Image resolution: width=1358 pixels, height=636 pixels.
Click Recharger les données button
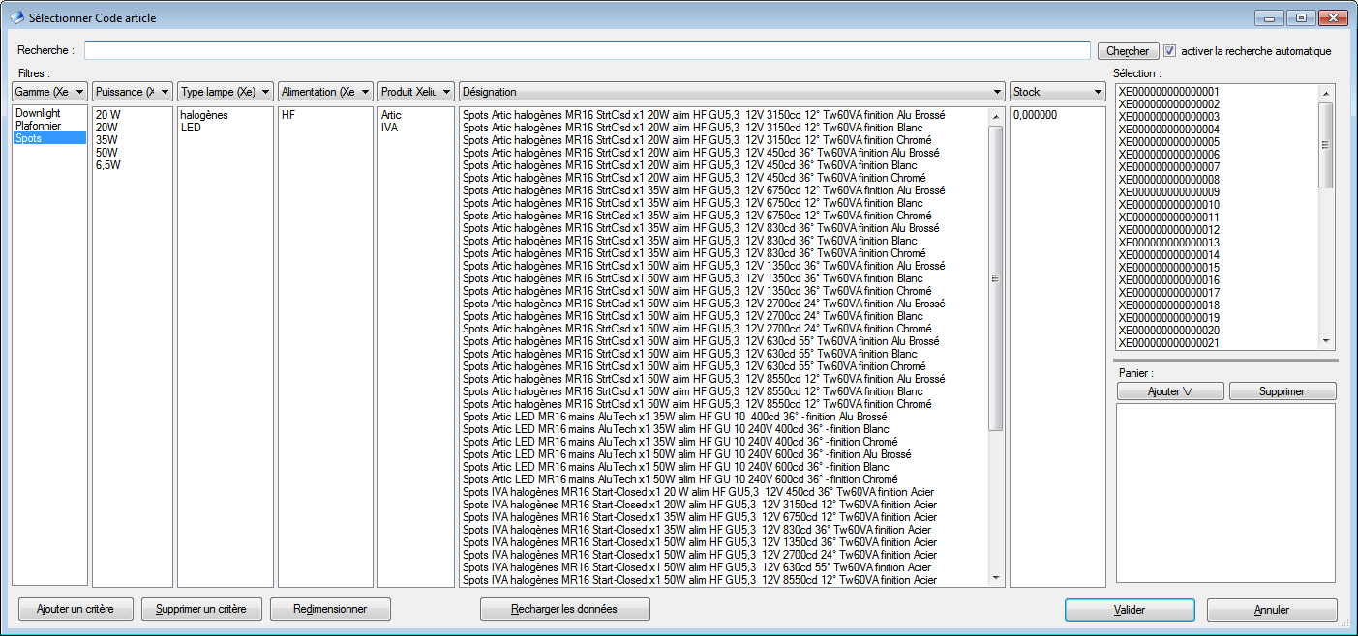pos(564,609)
